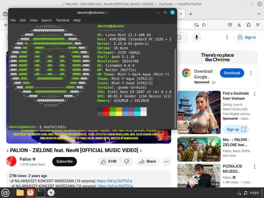Open YouTube settings three-dot menu
Image resolution: width=264 pixels, height=198 pixels.
click(227, 37)
